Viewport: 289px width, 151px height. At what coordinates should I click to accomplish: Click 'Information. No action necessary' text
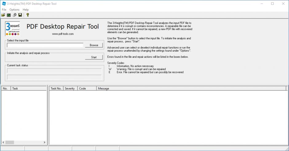click(x=135, y=66)
